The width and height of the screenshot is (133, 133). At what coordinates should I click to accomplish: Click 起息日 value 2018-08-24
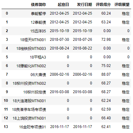(x=59, y=48)
